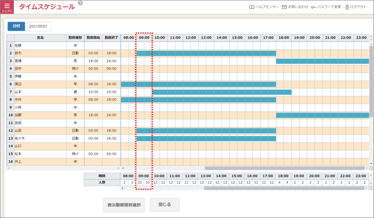Screen dimensions: 374x218
Task: Open the パスワード変更 password change link
Action: 326,7
